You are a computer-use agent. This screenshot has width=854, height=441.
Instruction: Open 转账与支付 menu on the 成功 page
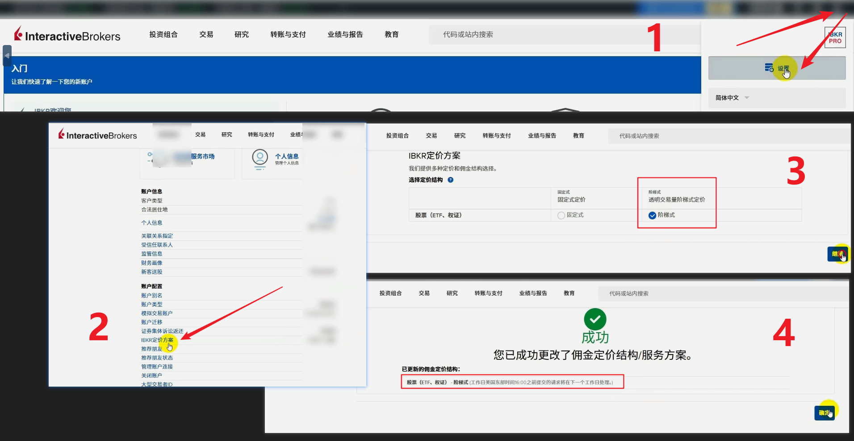pos(489,293)
